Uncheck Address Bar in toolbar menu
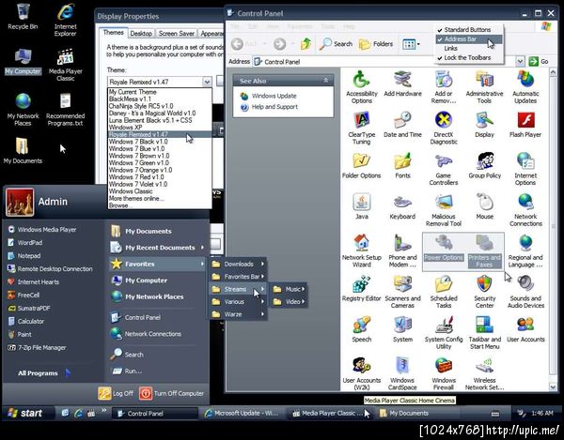564x440 pixels. pyautogui.click(x=467, y=38)
